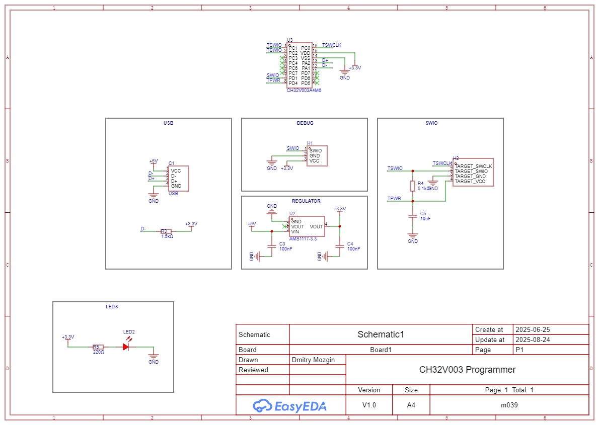Image resolution: width=599 pixels, height=425 pixels.
Task: Click the LEDS block title
Action: tap(112, 307)
